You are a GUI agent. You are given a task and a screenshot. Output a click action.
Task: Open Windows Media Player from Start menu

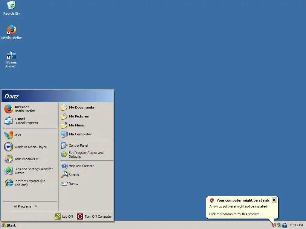(30, 147)
